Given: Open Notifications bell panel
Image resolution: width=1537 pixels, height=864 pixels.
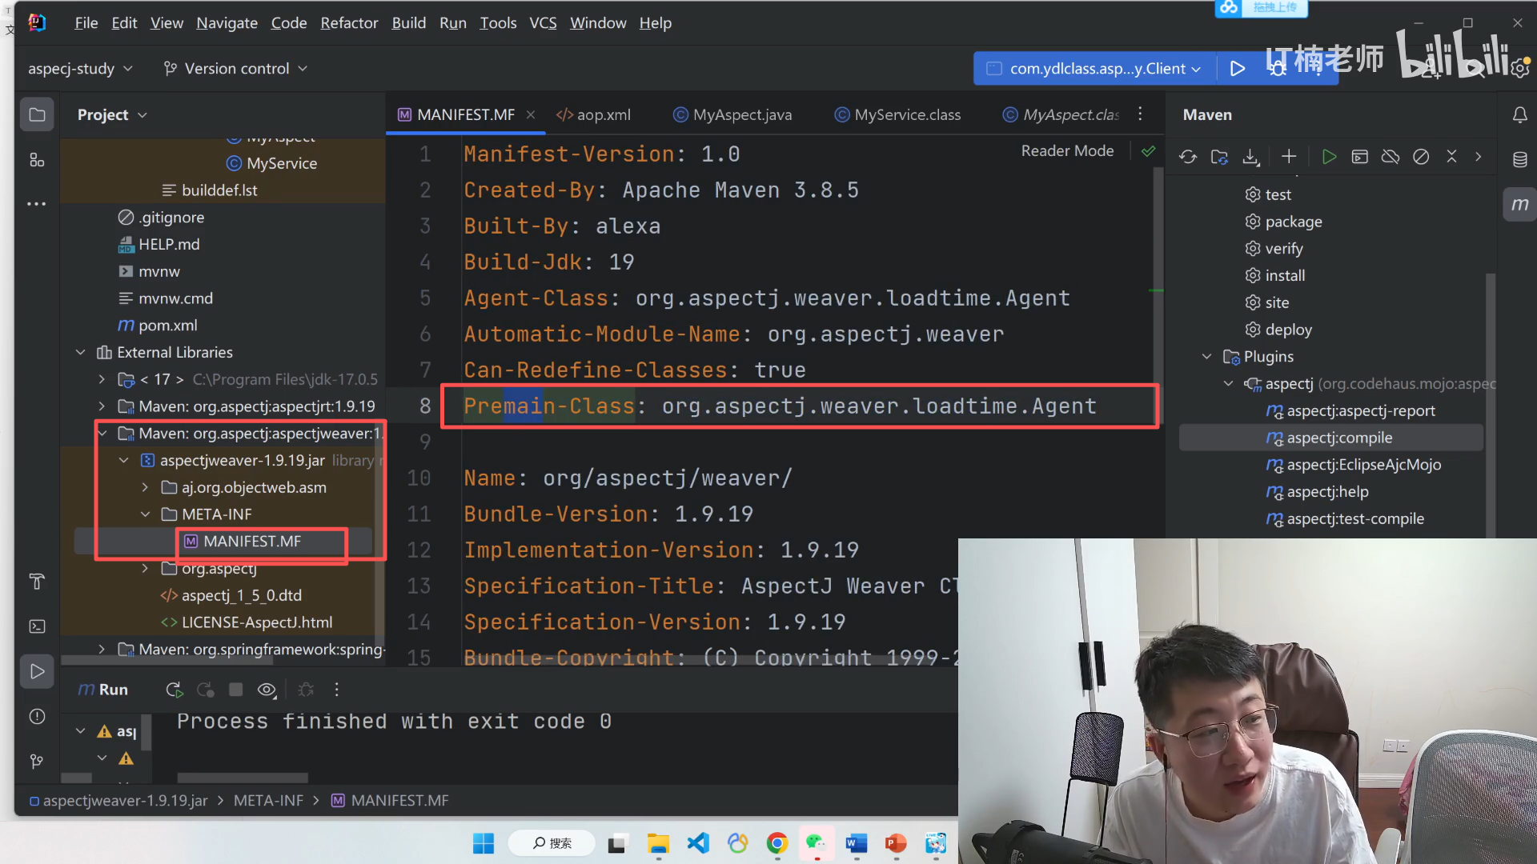Looking at the screenshot, I should (1519, 115).
